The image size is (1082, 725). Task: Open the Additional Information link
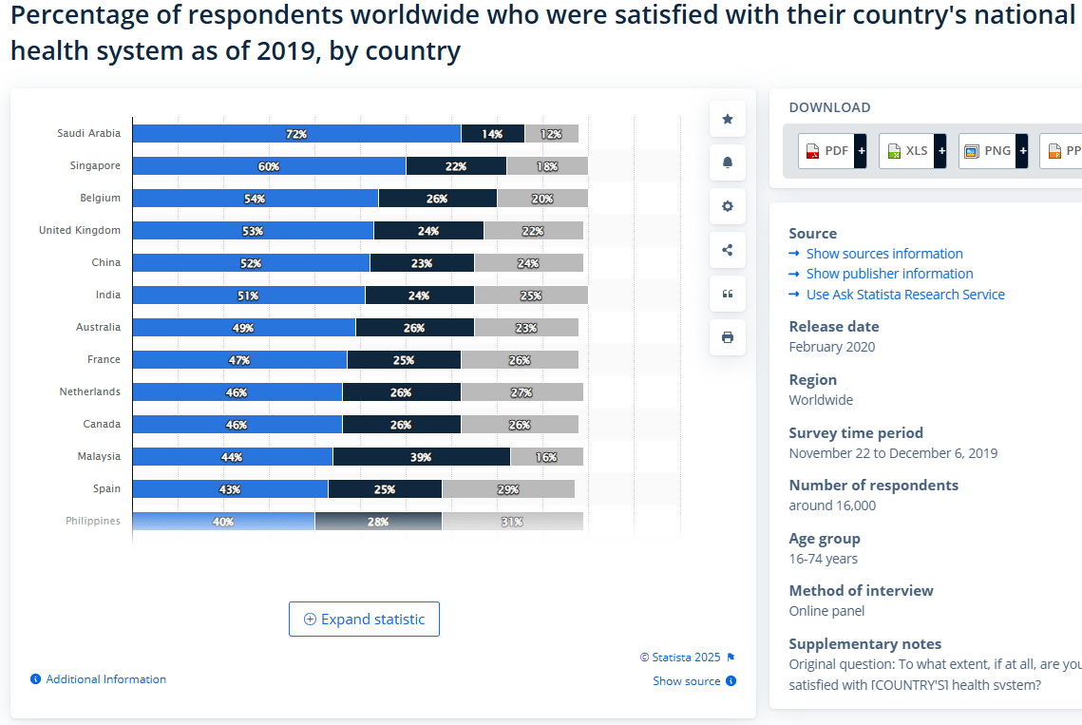[x=105, y=679]
